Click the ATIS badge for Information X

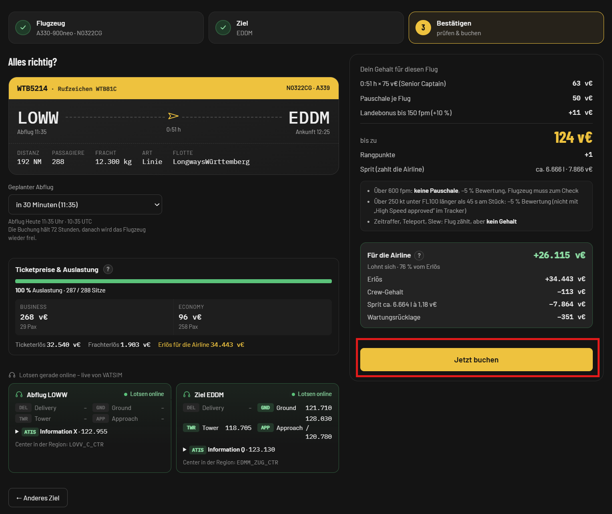point(30,432)
